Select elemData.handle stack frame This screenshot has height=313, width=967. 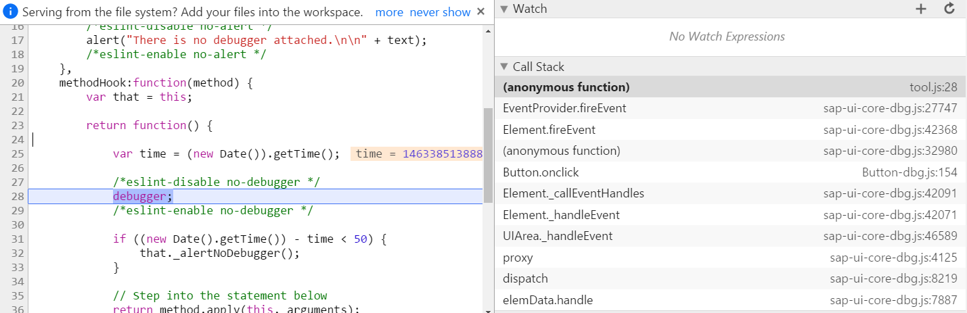pos(730,300)
